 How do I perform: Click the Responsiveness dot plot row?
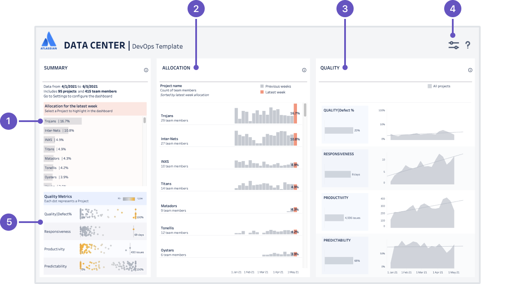95,231
